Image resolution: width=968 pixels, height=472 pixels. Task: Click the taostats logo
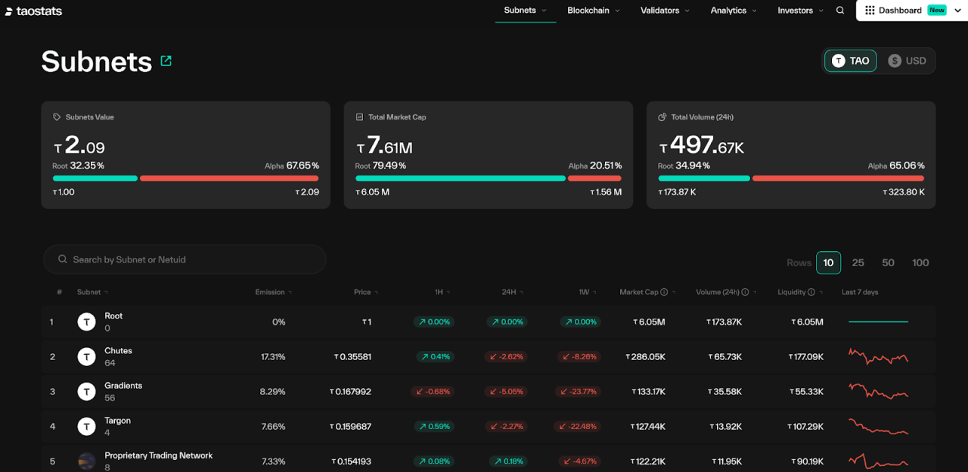coord(34,11)
